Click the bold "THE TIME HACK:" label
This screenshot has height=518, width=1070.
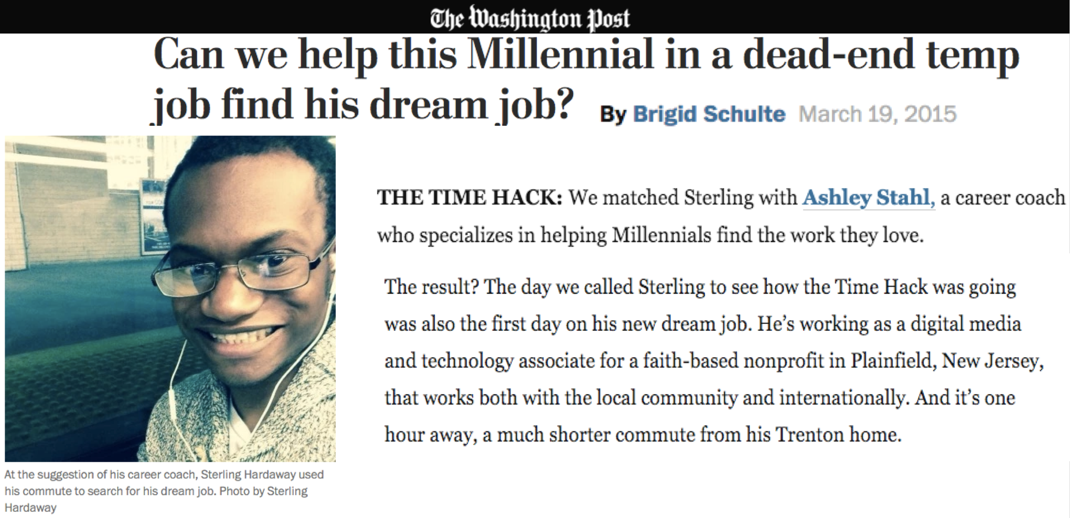pyautogui.click(x=470, y=198)
